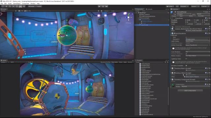Toggle the Destroy Other script checkbox
This screenshot has width=211, height=118.
pyautogui.click(x=174, y=73)
